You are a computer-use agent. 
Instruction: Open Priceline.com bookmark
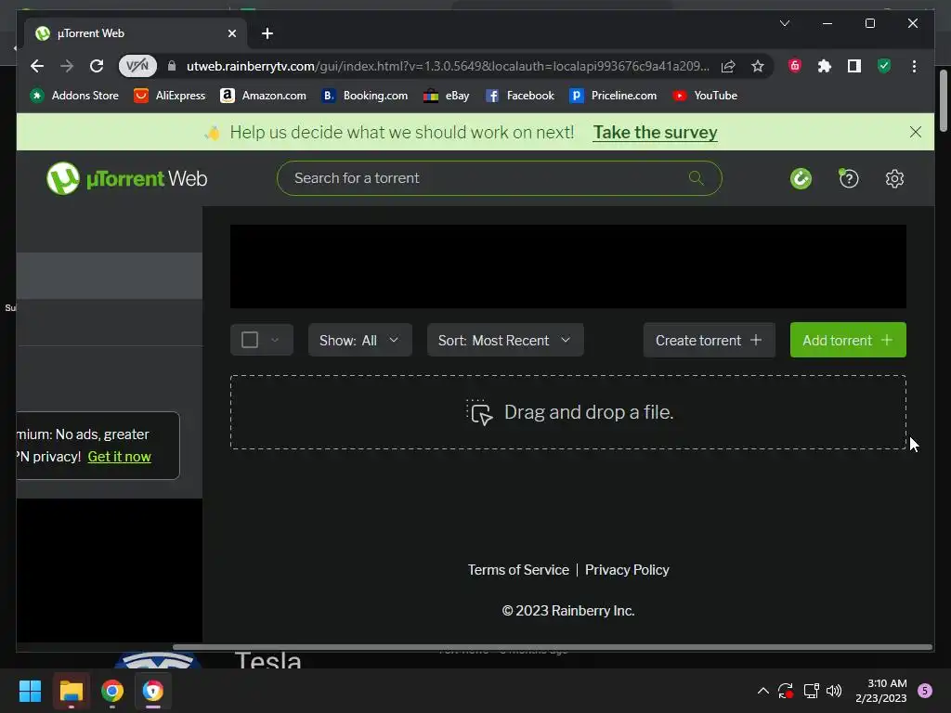(x=613, y=96)
